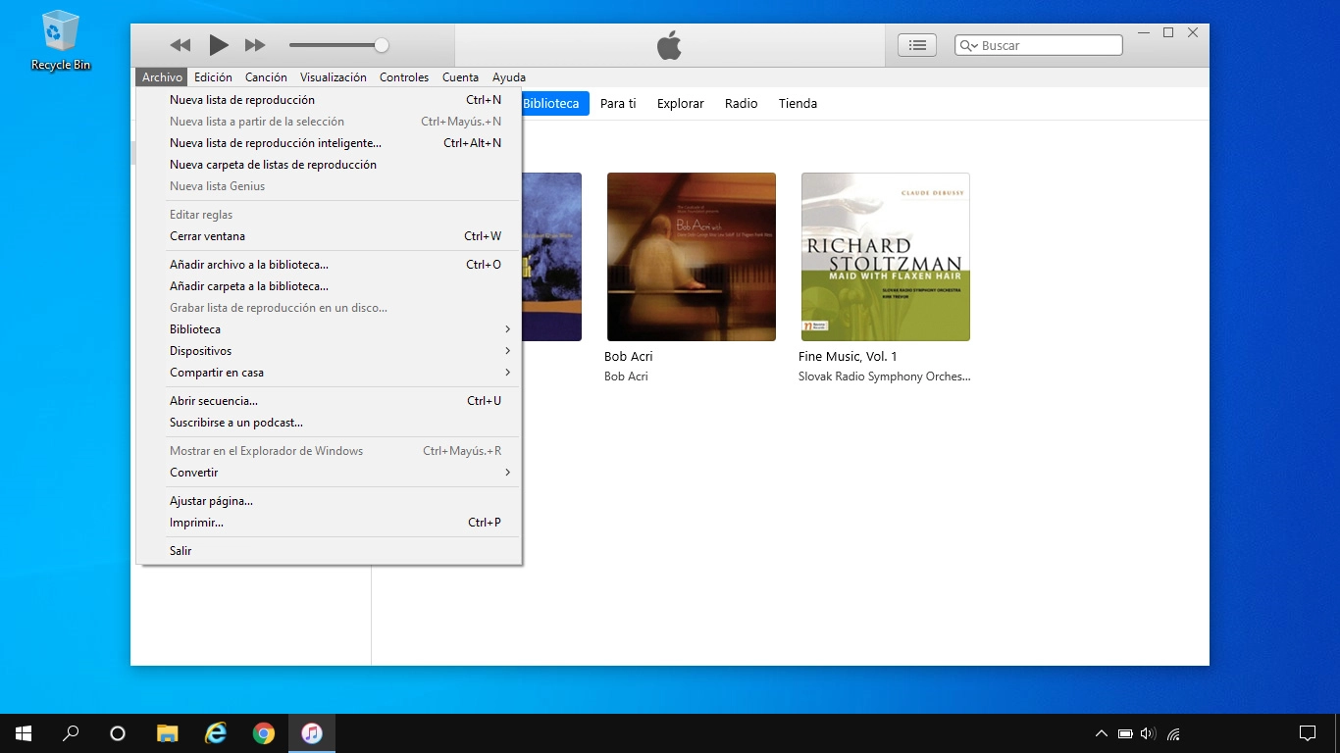Click the Apple logo in the toolbar
Viewport: 1340px width, 753px height.
click(x=668, y=44)
